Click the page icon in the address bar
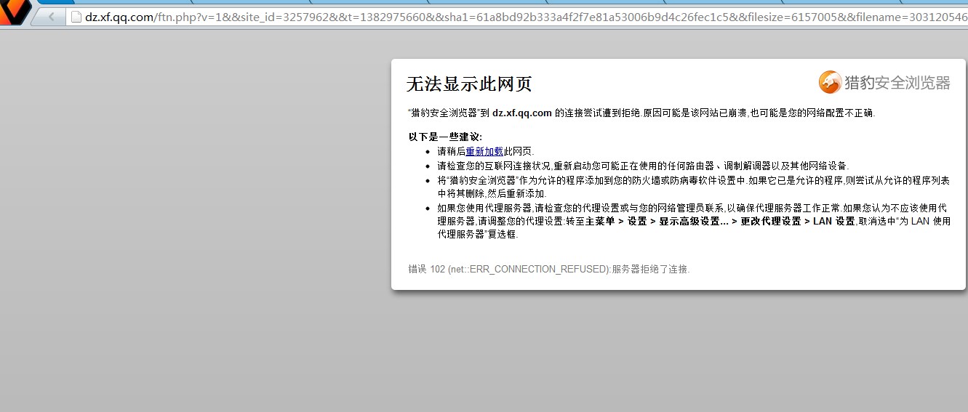The image size is (968, 412). click(x=75, y=17)
